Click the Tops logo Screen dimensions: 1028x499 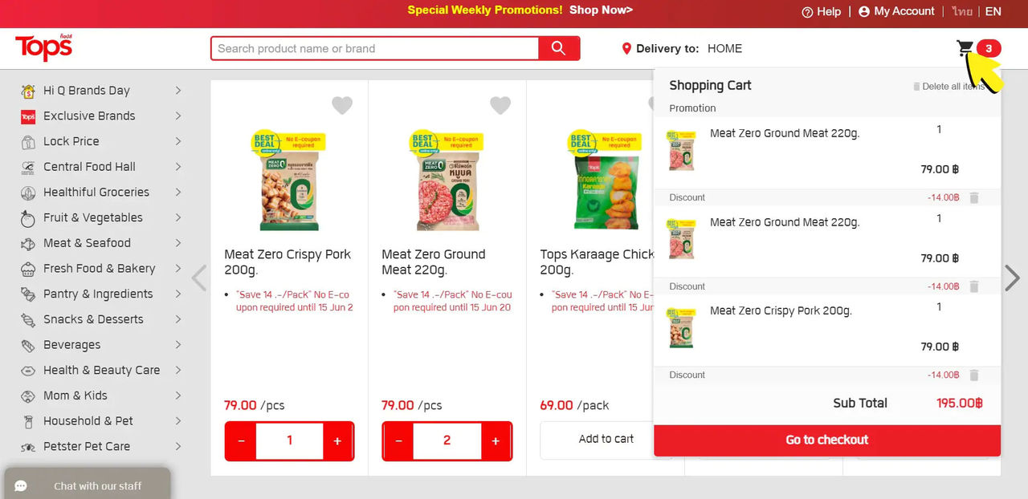tap(43, 48)
